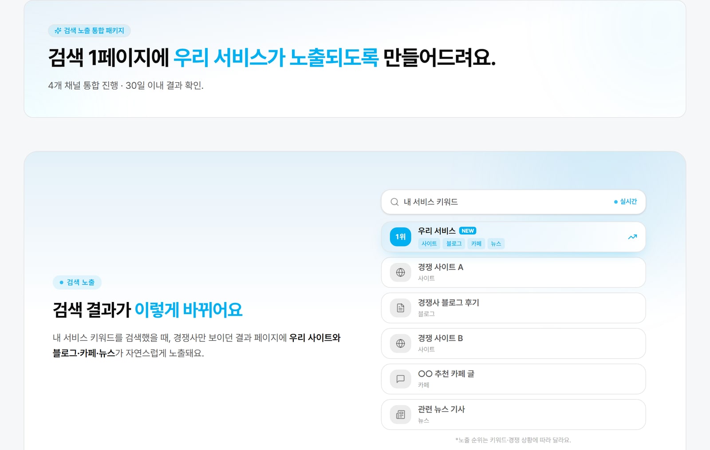This screenshot has height=450, width=710.
Task: Click the sparkle icon in 검색 노출 통합 패키지 badge
Action: click(58, 31)
